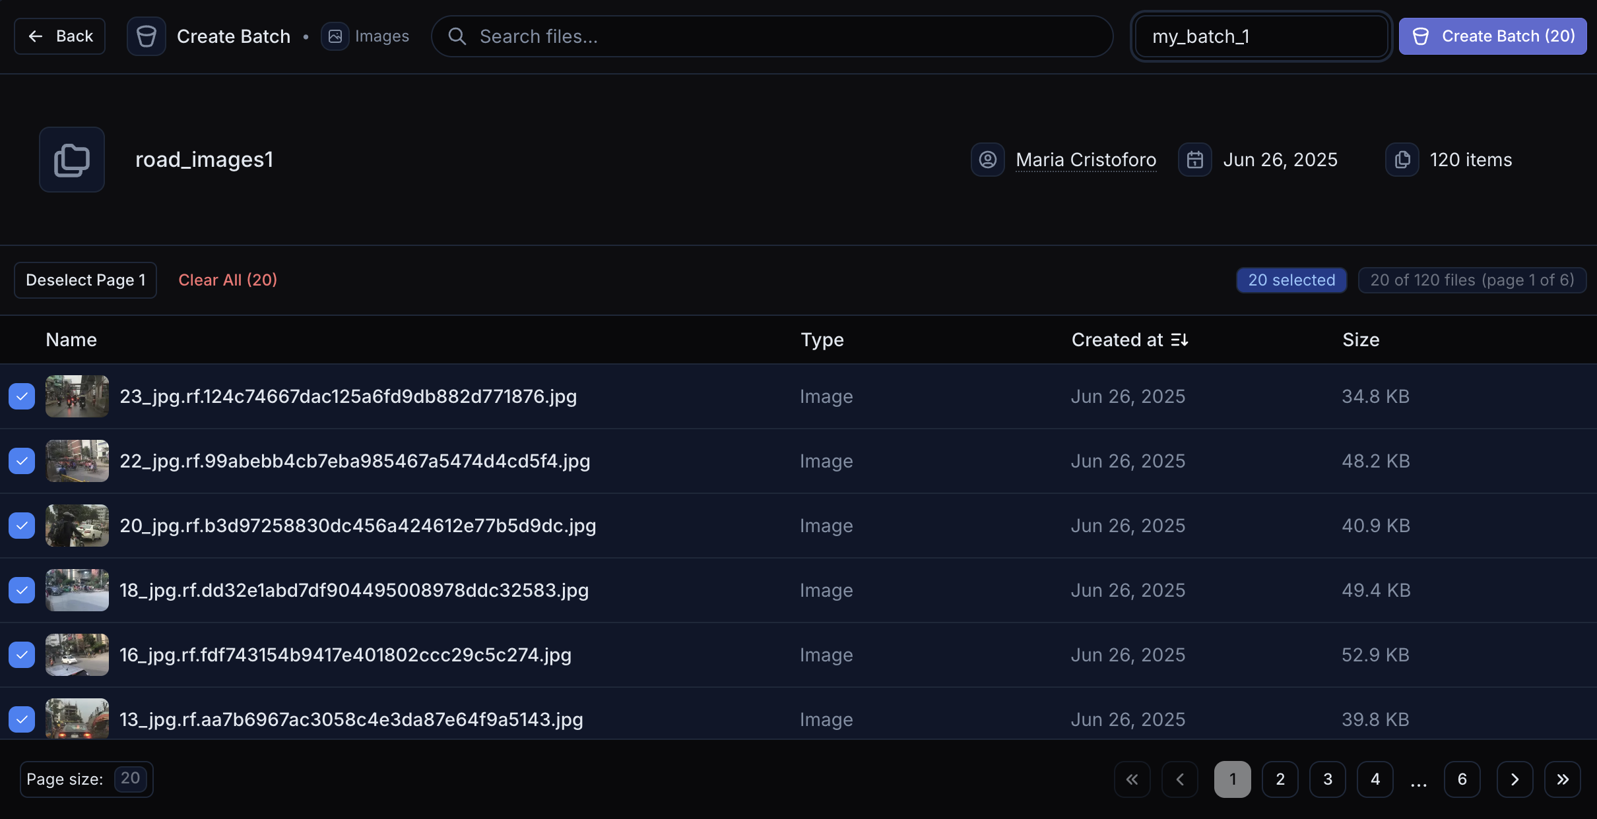1597x819 pixels.
Task: Uncheck the 23_jpg file checkbox
Action: click(x=22, y=396)
